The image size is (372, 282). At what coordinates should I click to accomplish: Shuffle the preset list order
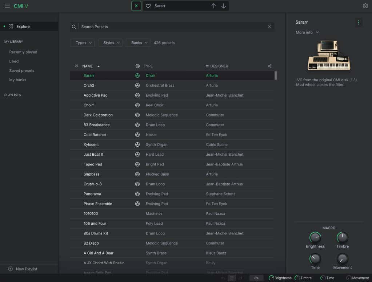tap(269, 66)
